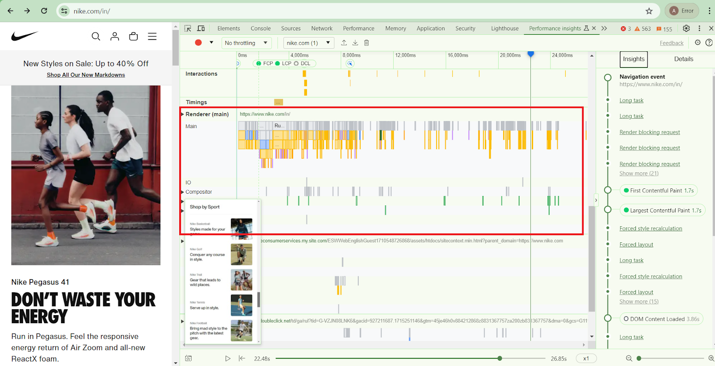Toggle the screenshot preview icon

[189, 358]
